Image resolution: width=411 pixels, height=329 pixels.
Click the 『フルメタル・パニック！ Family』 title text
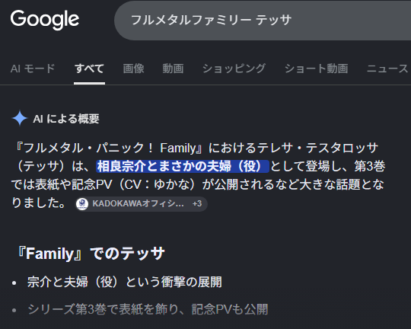(x=108, y=148)
